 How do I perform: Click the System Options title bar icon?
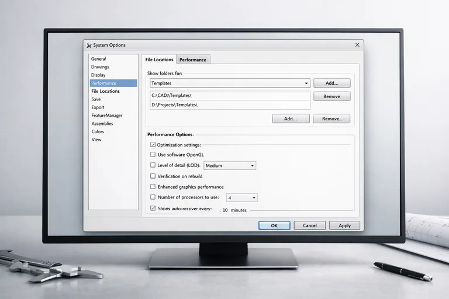[89, 45]
